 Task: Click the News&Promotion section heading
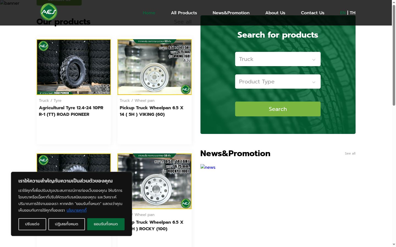(235, 153)
